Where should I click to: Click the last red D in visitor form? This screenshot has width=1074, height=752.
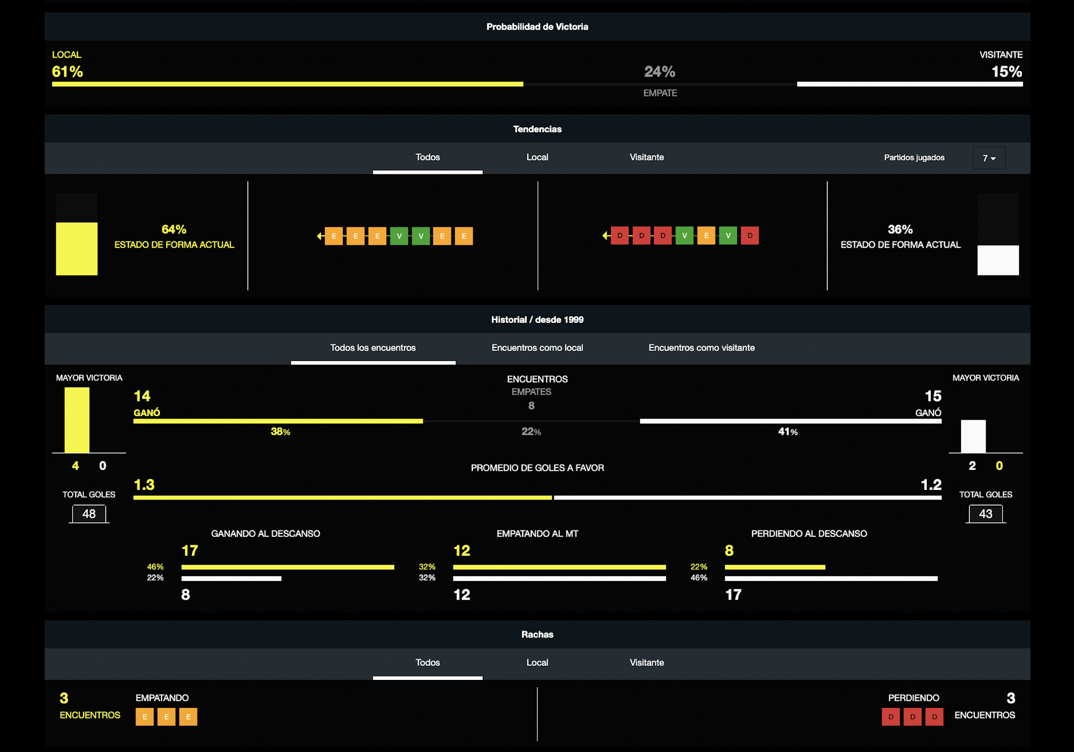[x=750, y=236]
